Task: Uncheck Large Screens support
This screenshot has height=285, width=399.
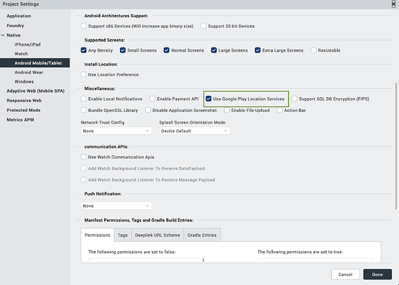Action: click(214, 50)
